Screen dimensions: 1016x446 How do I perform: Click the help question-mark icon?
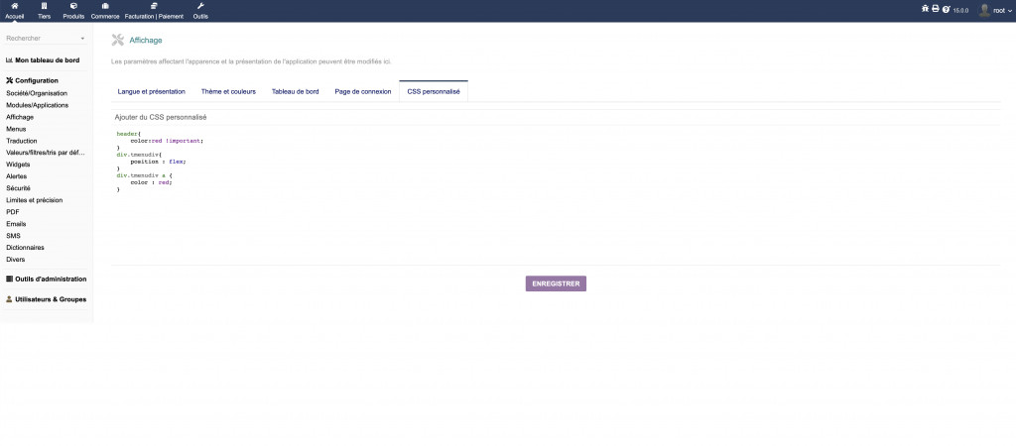[x=946, y=10]
